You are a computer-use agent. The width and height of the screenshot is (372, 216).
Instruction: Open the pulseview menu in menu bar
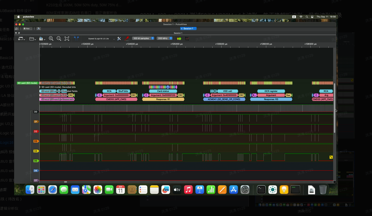[x=29, y=17]
